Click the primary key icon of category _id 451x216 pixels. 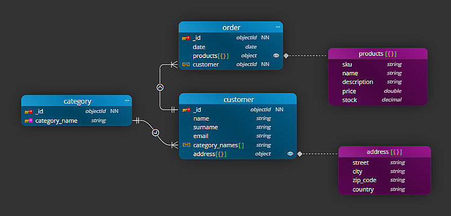[x=29, y=112]
